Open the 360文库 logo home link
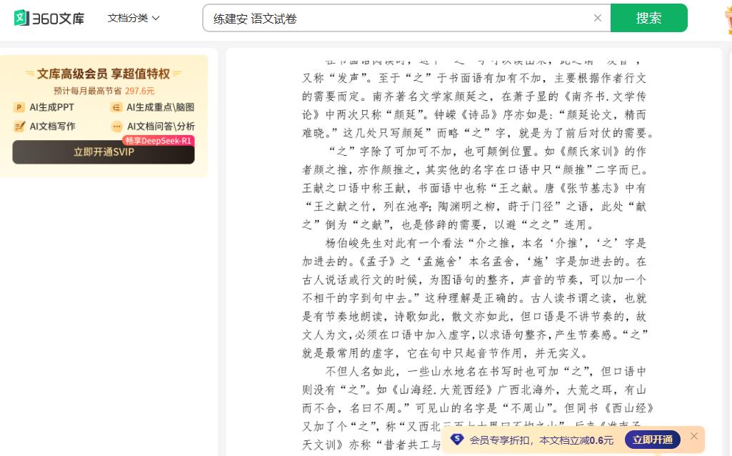The height and width of the screenshot is (456, 732). coord(49,18)
